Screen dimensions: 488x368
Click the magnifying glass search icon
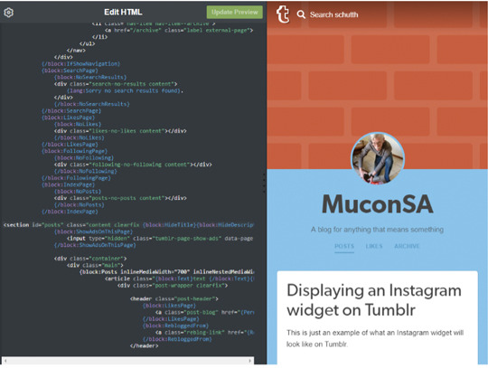point(301,14)
